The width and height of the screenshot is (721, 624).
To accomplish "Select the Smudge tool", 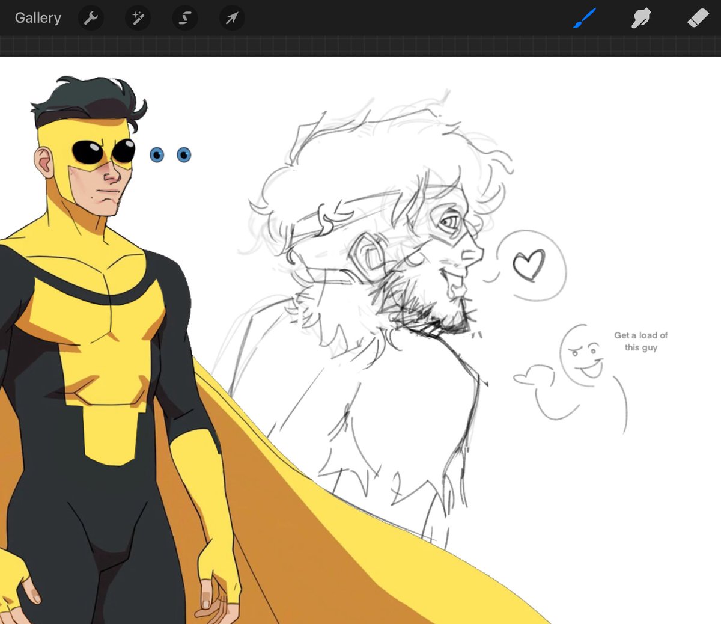I will point(641,18).
